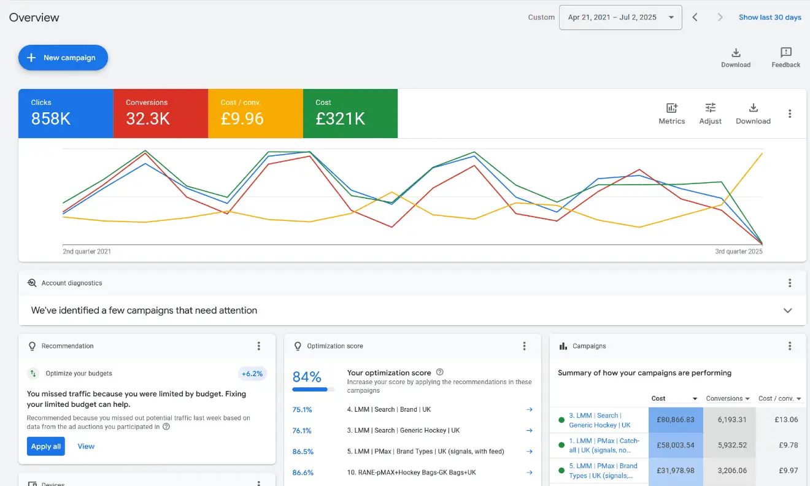Expand the account diagnostics campaigns notice

[788, 310]
